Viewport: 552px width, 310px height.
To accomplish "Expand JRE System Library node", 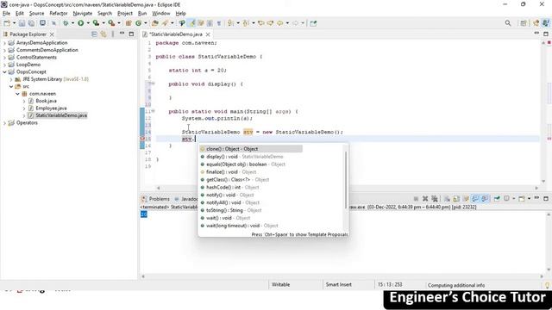I will tap(11, 79).
